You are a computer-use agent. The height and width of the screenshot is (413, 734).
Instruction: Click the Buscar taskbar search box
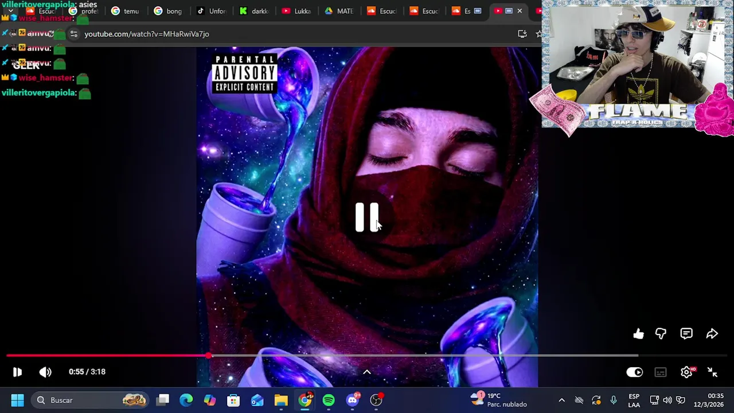tap(91, 400)
